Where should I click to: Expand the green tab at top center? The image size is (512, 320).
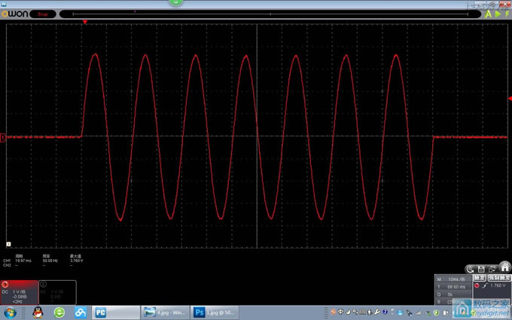177,3
